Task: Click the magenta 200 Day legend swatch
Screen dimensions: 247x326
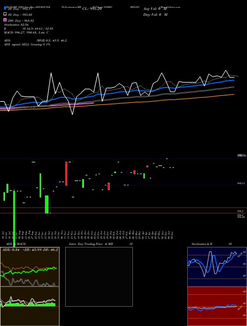Action: tap(5, 20)
